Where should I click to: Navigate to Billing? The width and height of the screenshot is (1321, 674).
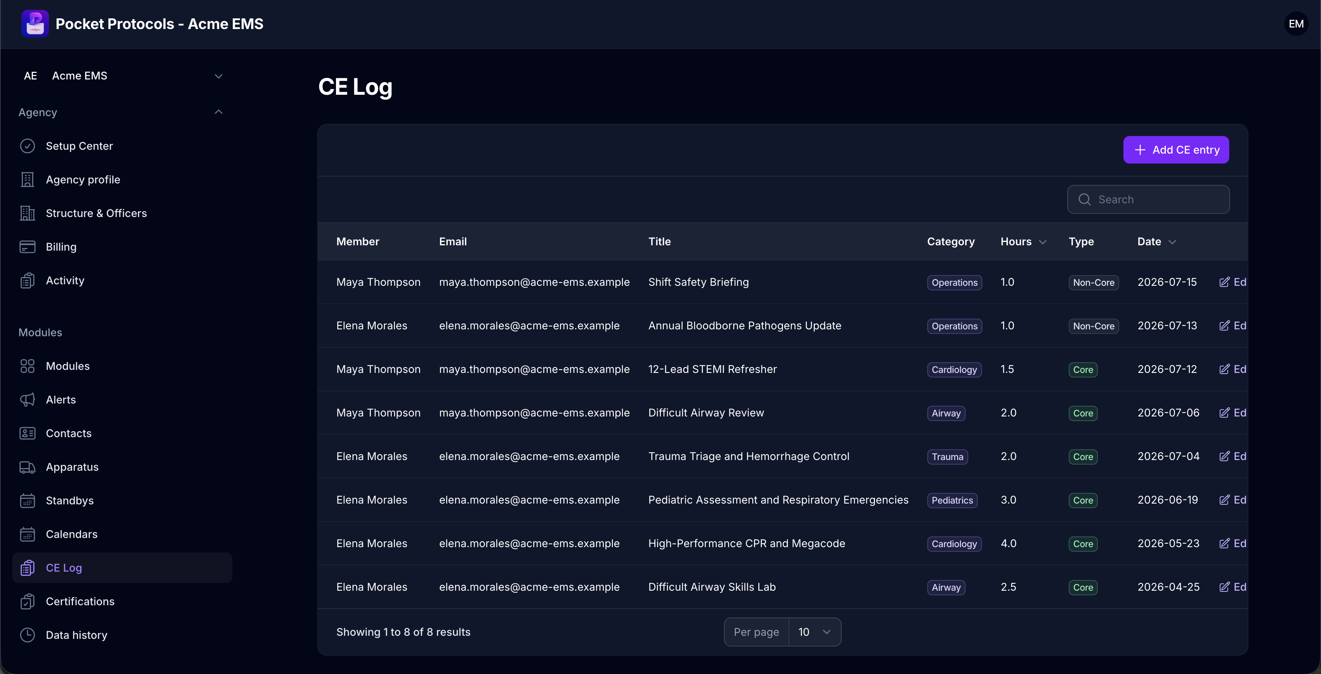(122, 246)
